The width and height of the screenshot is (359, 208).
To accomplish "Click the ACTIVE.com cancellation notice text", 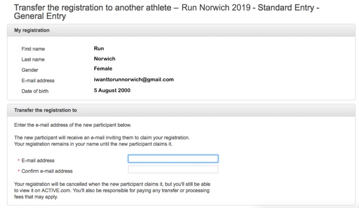I will tap(112, 190).
